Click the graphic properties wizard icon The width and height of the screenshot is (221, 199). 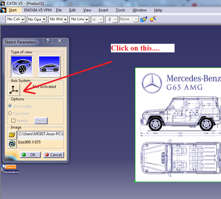pos(153,19)
